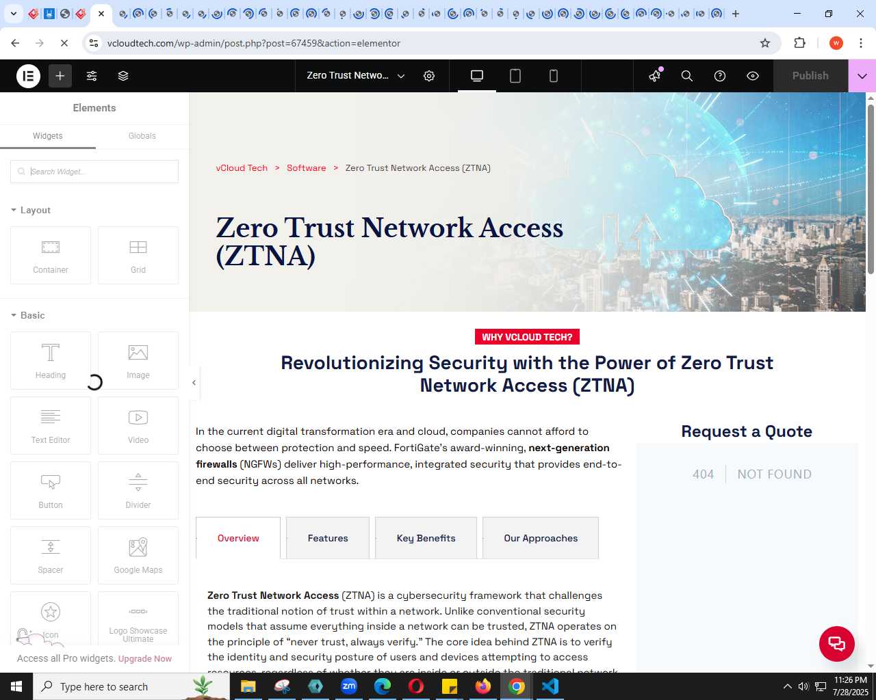876x700 pixels.
Task: Collapse the Elements panel arrow
Action: point(194,383)
